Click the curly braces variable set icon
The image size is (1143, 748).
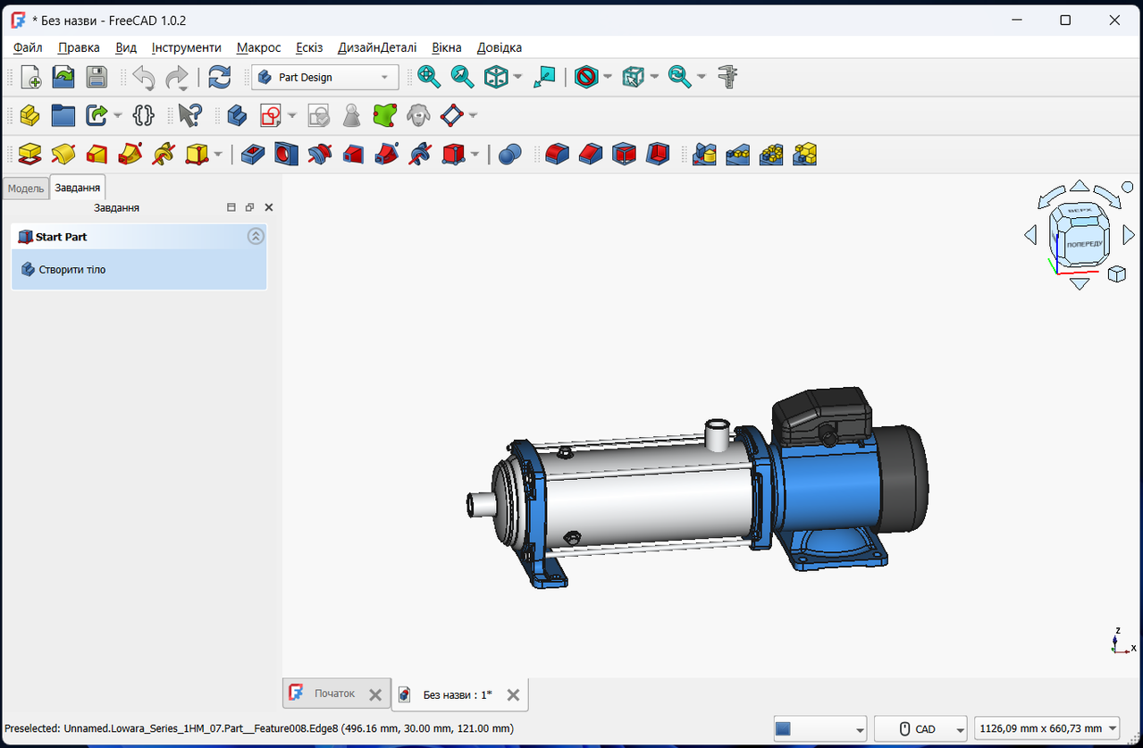point(143,115)
